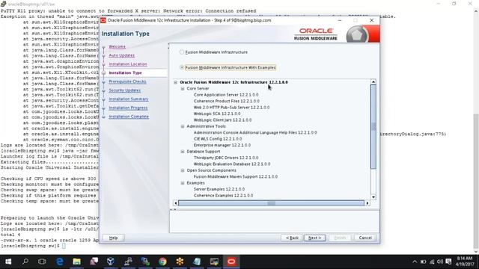This screenshot has width=479, height=269.
Task: Cancel the installation
Action: pyautogui.click(x=365, y=238)
